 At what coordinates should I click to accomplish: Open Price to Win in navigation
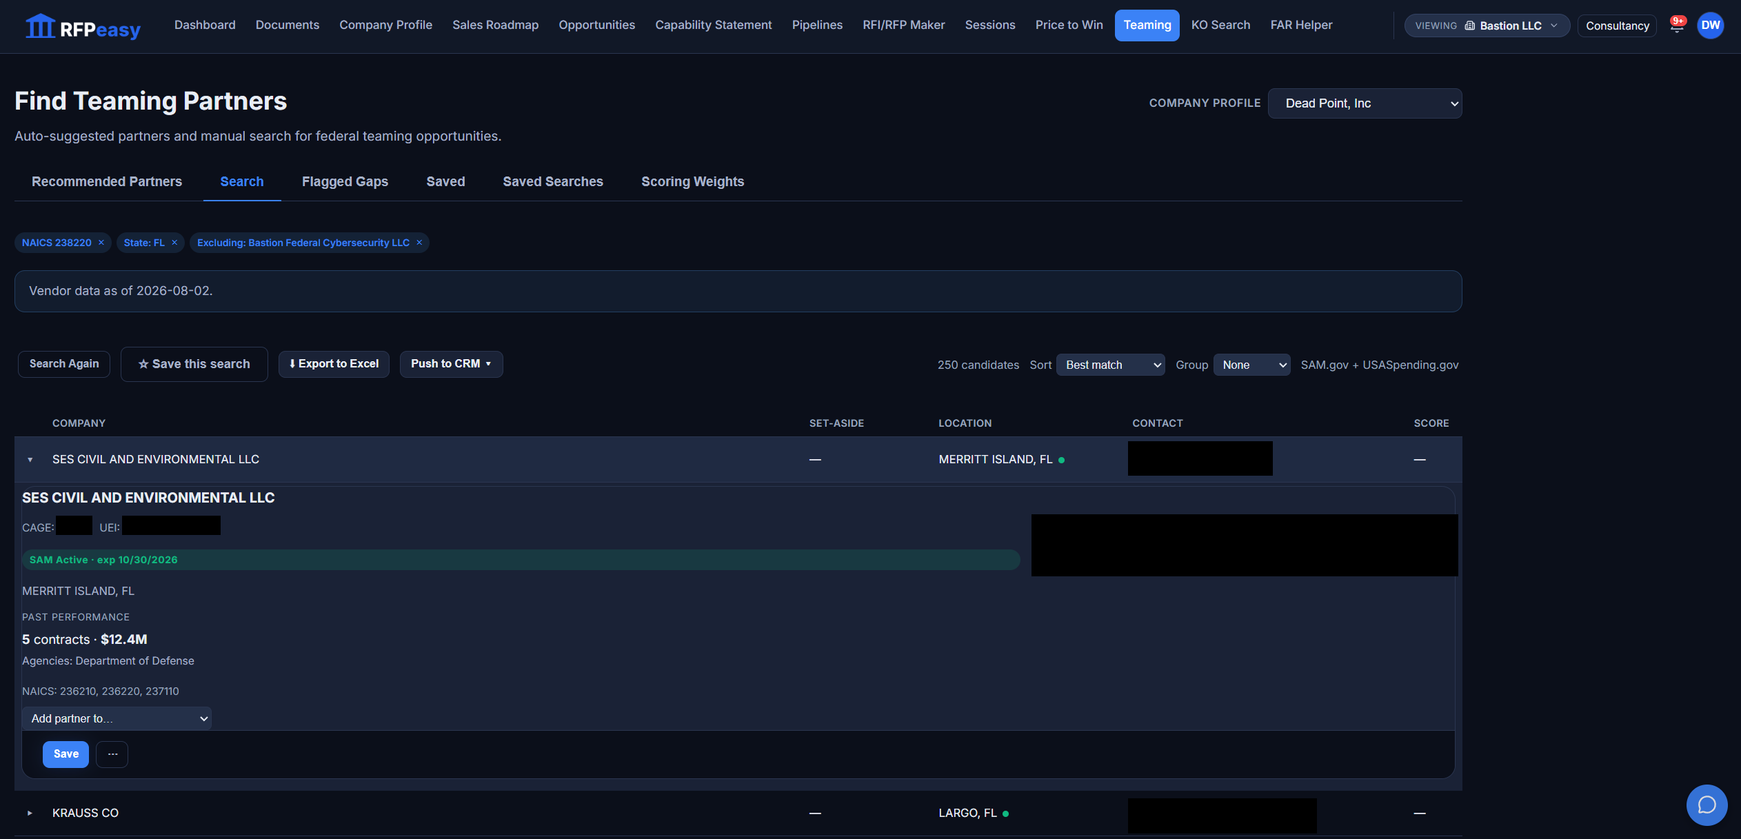pyautogui.click(x=1069, y=25)
